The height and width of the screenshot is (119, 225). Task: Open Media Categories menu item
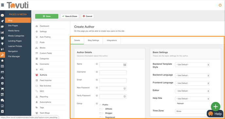pyautogui.click(x=16, y=36)
